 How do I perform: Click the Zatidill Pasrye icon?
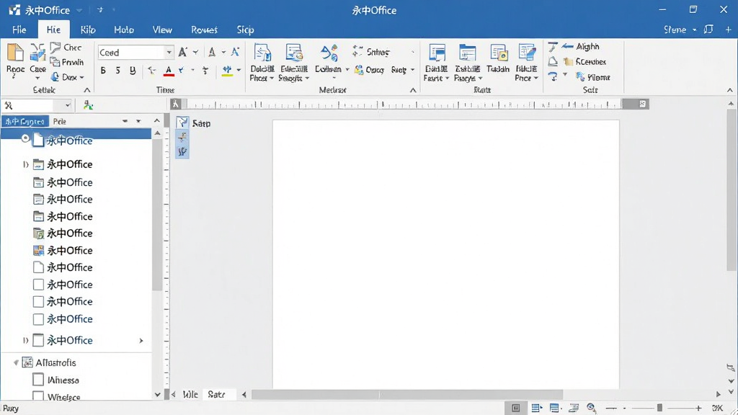point(467,53)
